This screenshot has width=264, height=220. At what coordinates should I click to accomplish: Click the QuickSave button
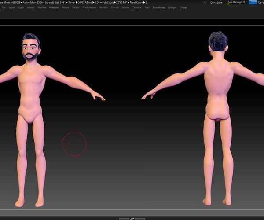click(x=216, y=2)
